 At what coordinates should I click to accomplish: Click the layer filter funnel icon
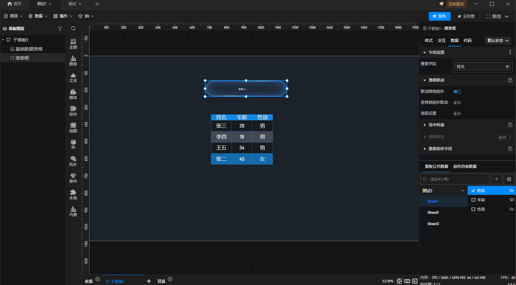coord(60,29)
